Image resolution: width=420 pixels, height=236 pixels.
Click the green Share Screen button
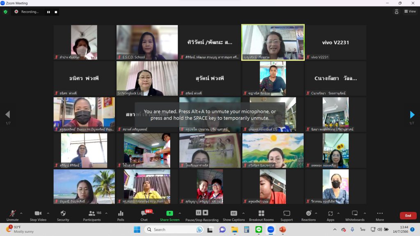(x=169, y=215)
